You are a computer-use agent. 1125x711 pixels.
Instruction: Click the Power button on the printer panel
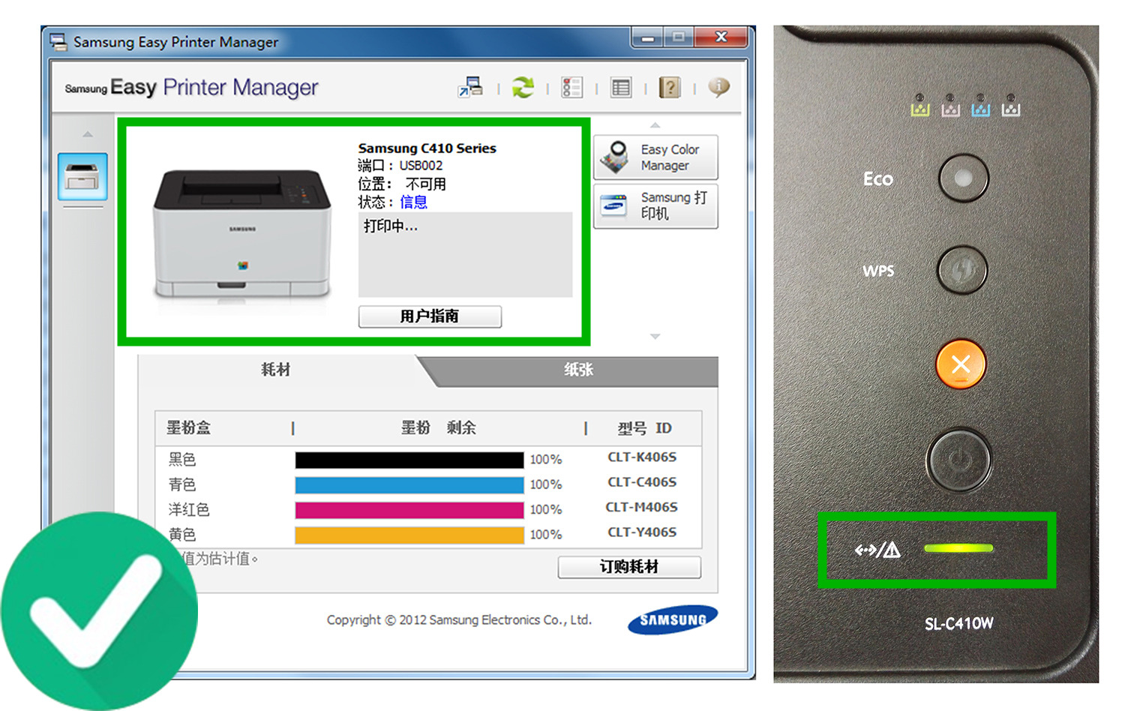[959, 460]
